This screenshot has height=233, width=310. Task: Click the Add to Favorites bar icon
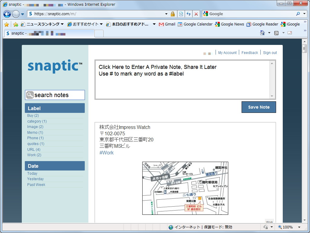click(x=16, y=24)
